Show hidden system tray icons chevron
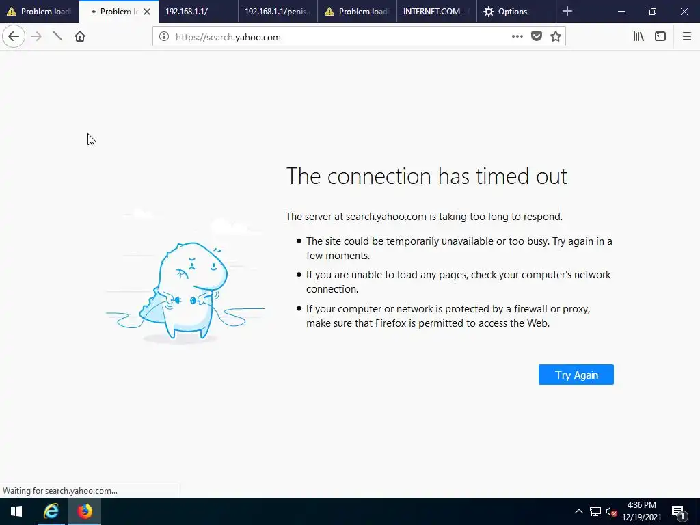The width and height of the screenshot is (700, 525). 578,511
